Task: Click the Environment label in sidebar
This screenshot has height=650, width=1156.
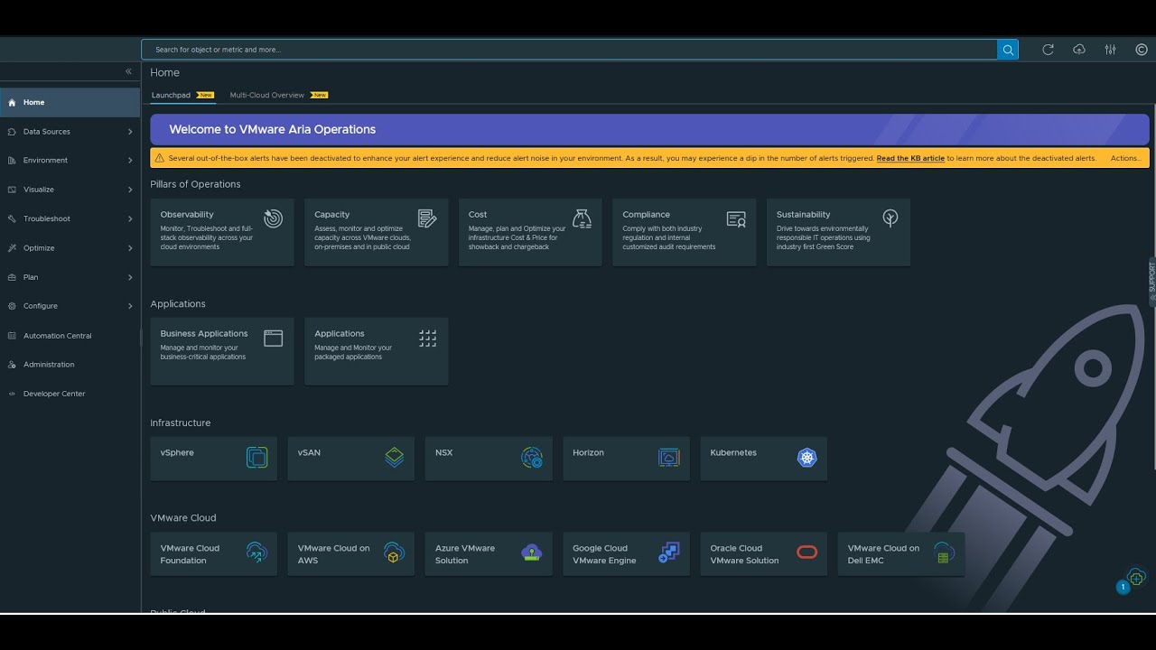Action: [45, 161]
